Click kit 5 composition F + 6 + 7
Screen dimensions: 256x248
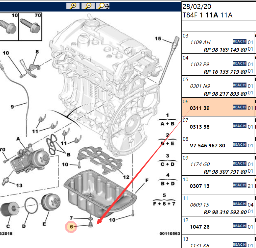164,204
